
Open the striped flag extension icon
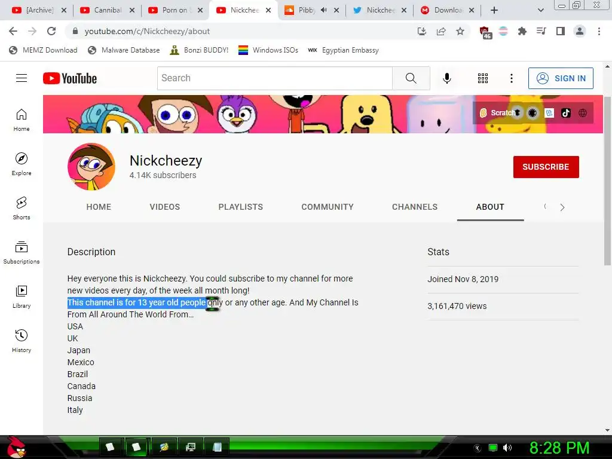[x=503, y=31]
